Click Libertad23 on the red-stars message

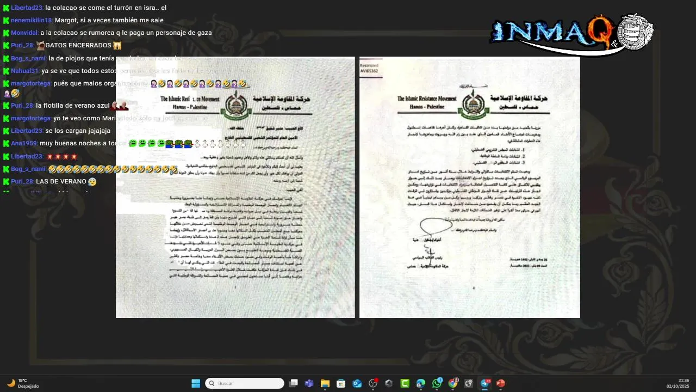[x=27, y=156]
